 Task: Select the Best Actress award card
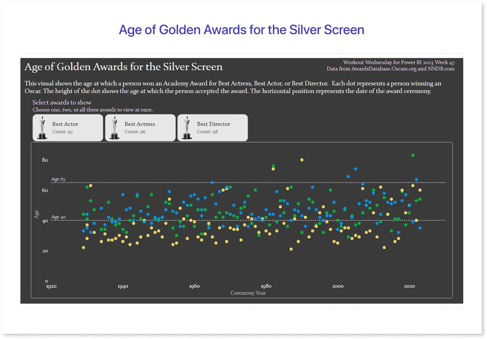pos(140,128)
